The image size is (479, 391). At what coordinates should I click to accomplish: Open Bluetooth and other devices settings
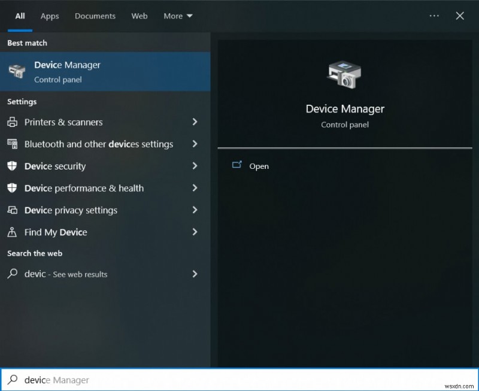point(105,144)
